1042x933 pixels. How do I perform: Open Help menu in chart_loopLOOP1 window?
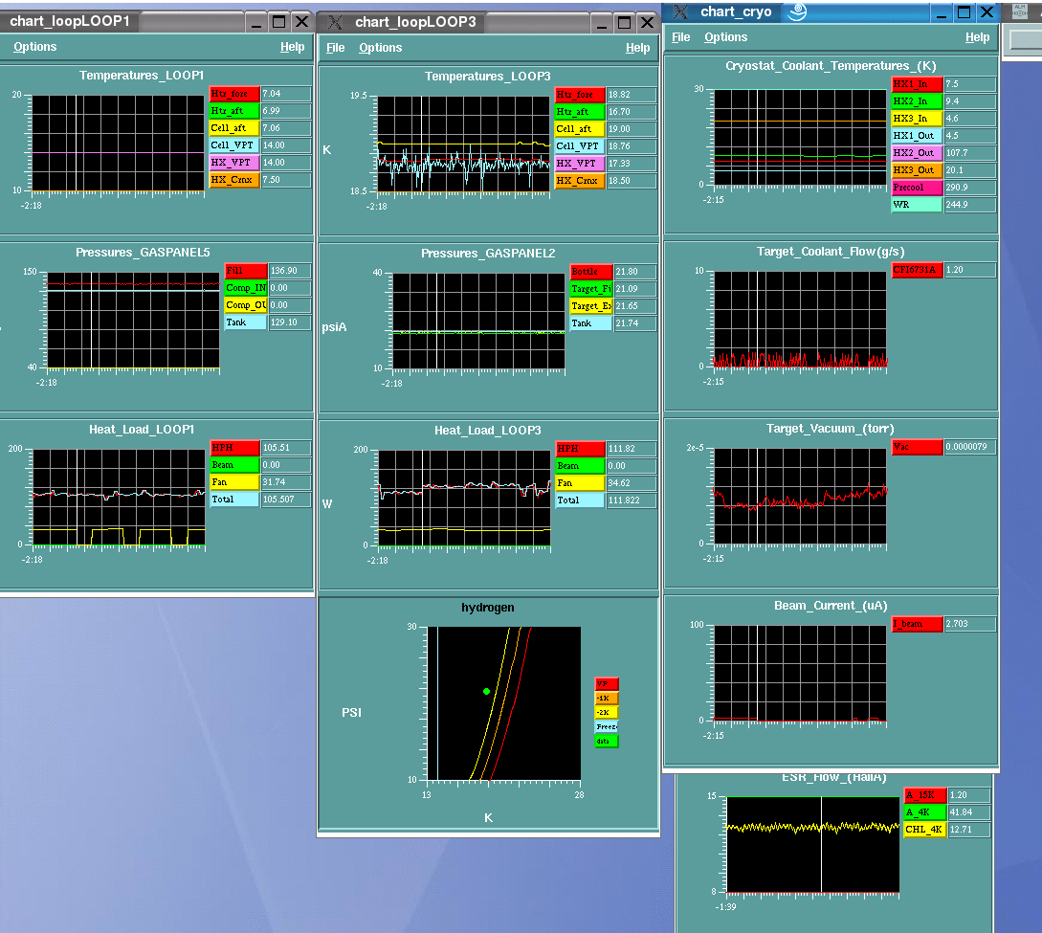click(292, 47)
